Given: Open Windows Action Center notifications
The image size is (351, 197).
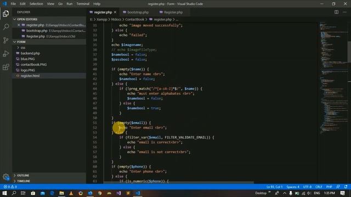Looking at the screenshot, I should 342,193.
